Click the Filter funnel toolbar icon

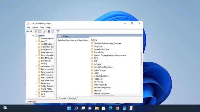coord(57,31)
